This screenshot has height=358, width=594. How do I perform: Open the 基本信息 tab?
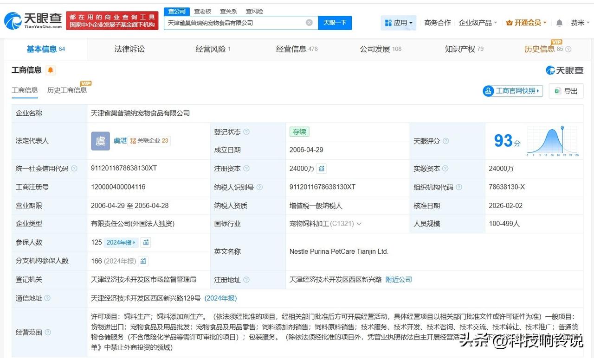(45, 49)
